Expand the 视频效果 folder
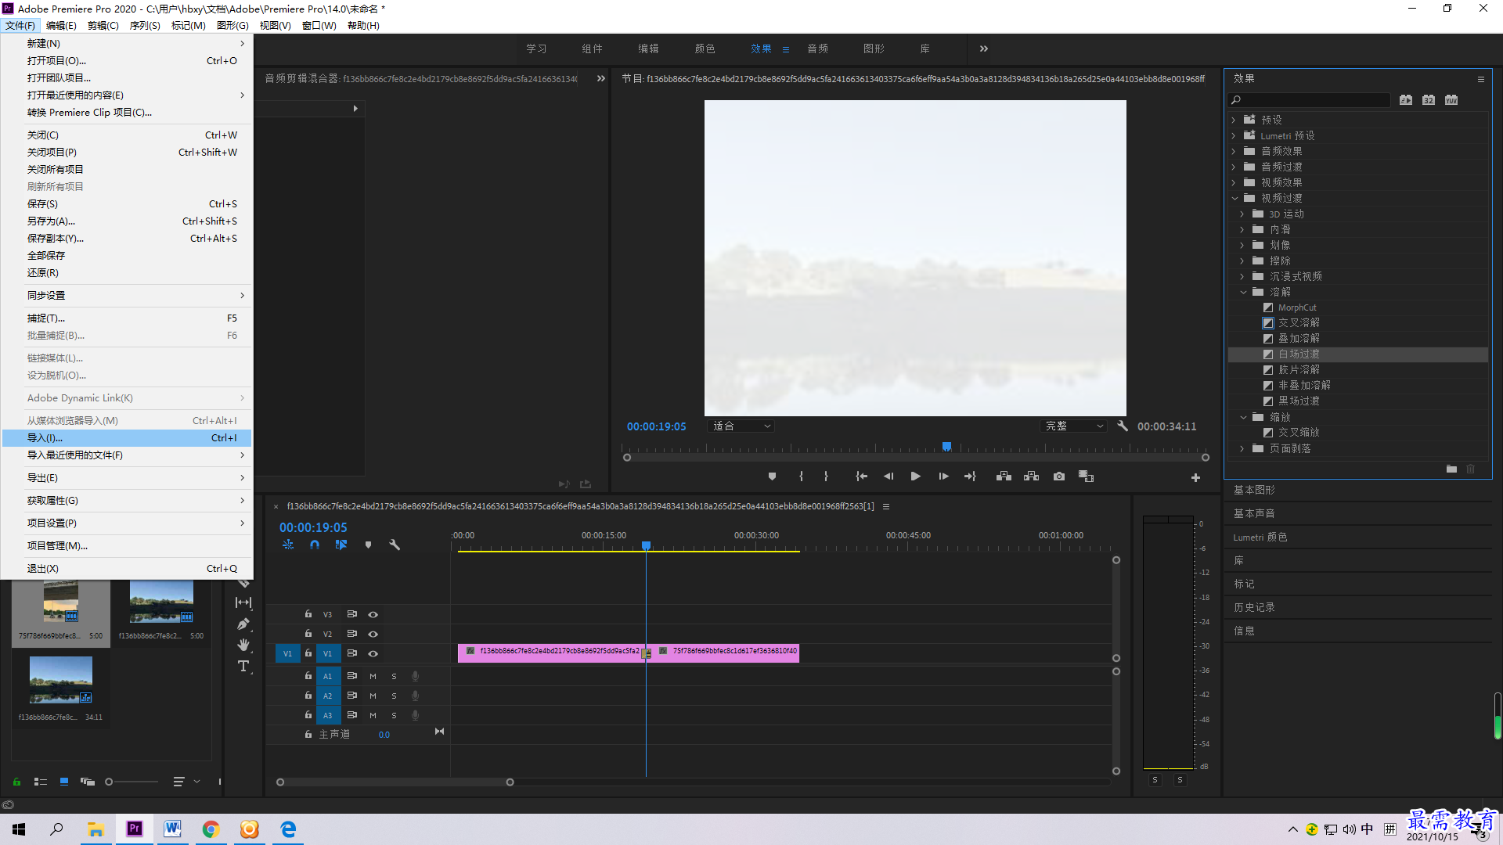This screenshot has height=845, width=1503. (x=1234, y=182)
